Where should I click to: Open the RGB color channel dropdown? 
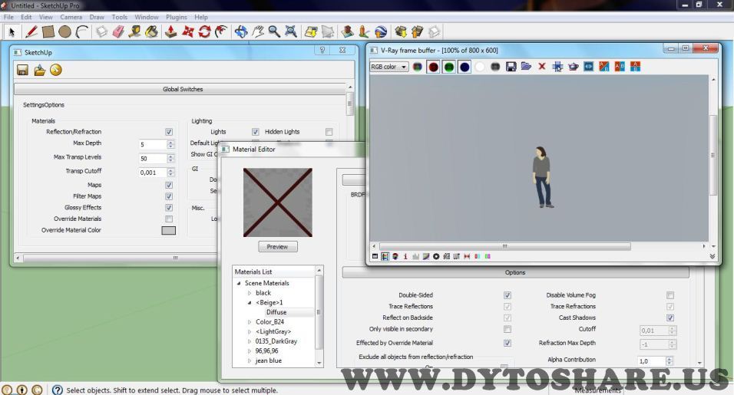pos(389,67)
